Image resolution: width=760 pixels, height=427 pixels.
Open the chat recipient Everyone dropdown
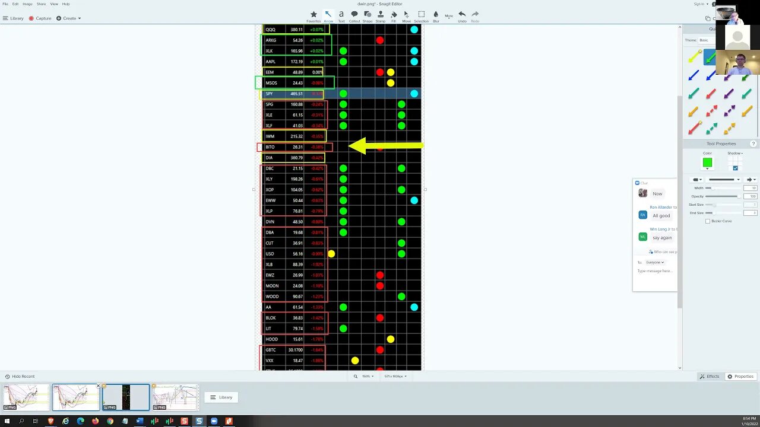pos(655,262)
